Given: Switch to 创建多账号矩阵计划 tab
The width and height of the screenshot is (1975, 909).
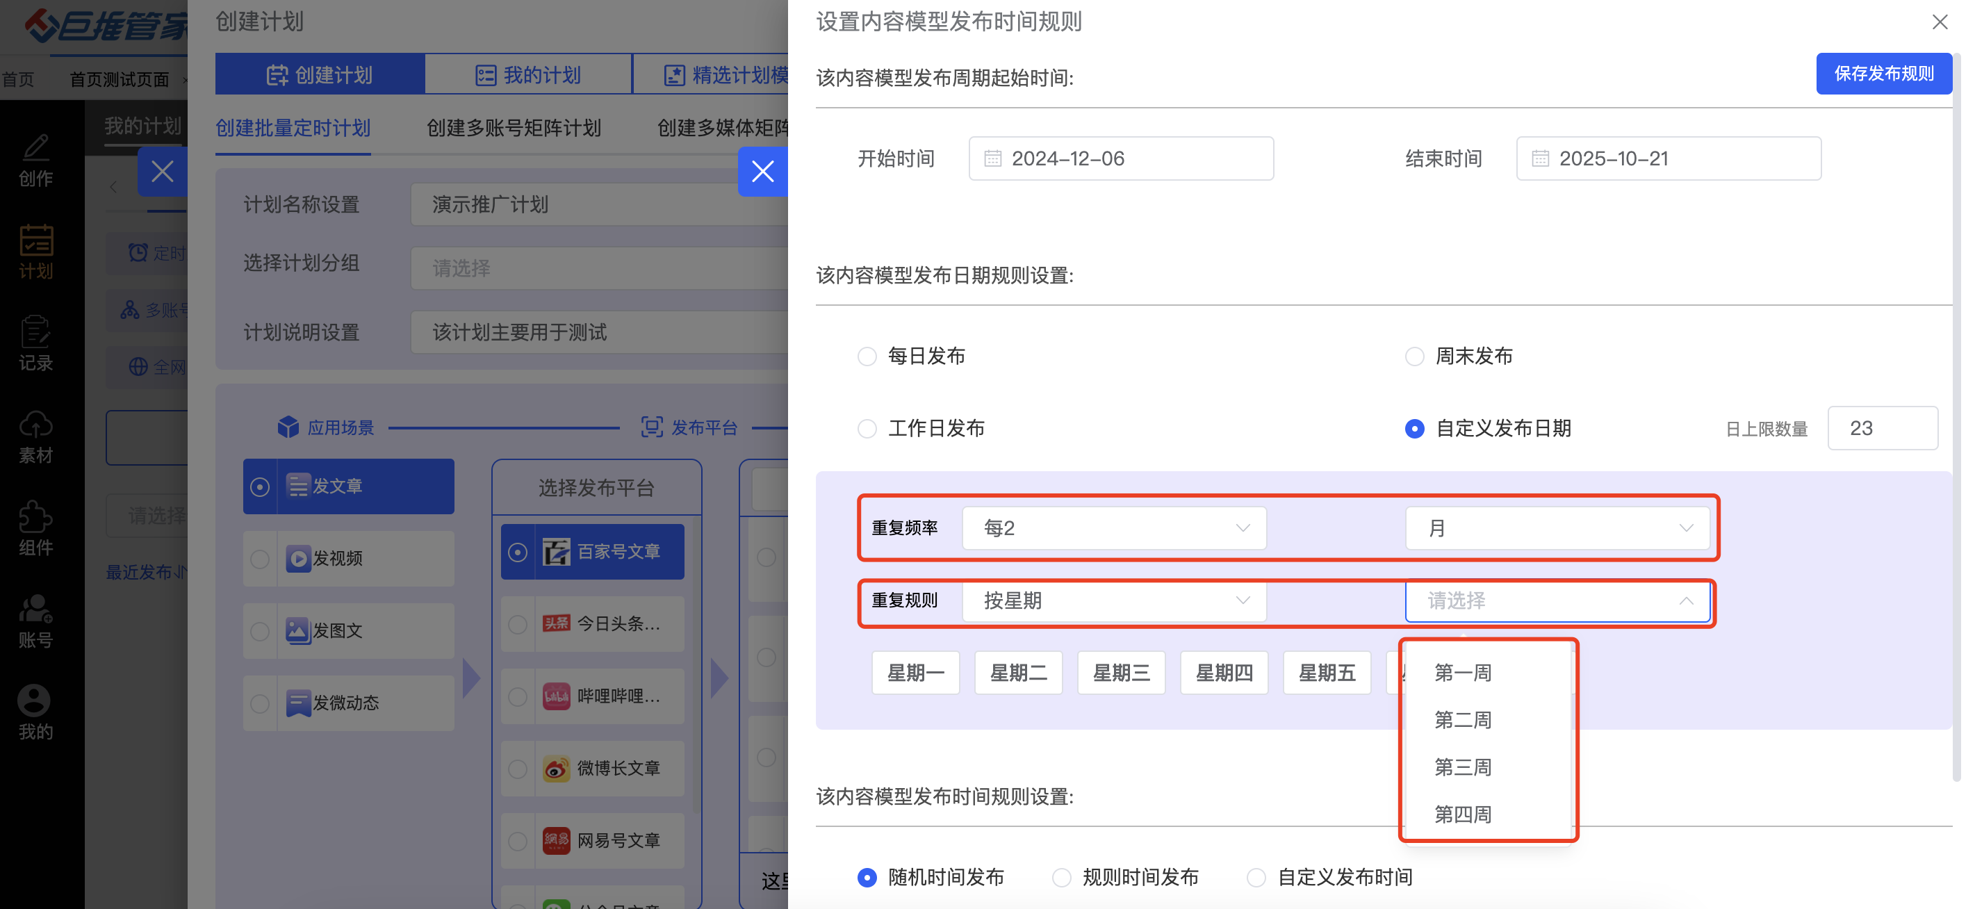Looking at the screenshot, I should (x=513, y=128).
